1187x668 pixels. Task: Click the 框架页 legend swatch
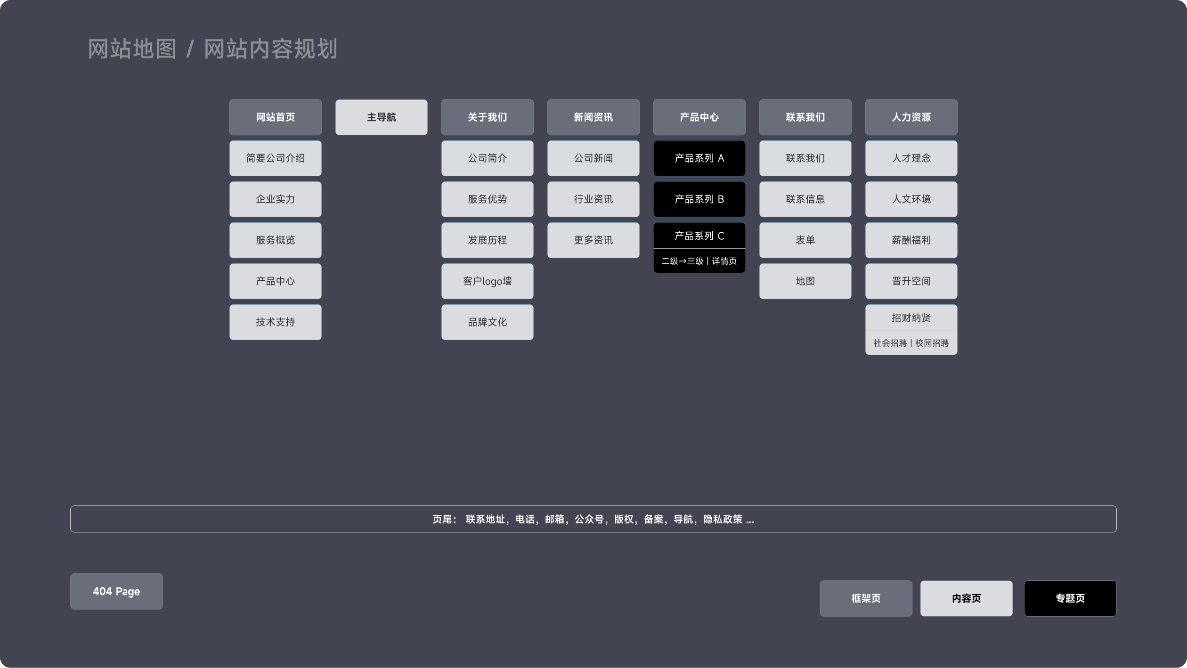click(866, 598)
